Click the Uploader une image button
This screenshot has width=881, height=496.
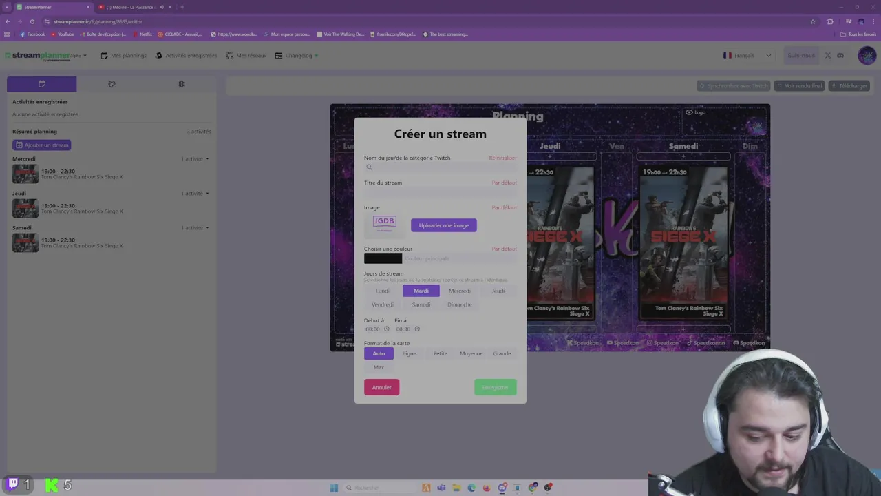tap(444, 225)
